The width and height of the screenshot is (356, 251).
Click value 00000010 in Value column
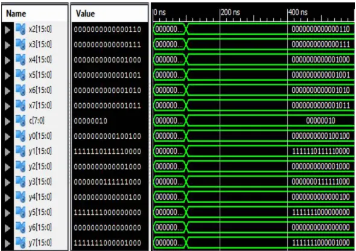pyautogui.click(x=91, y=121)
